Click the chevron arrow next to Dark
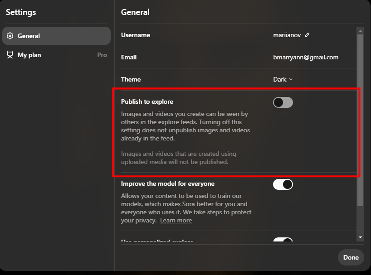Screen dimensions: 371x275 tap(291, 79)
